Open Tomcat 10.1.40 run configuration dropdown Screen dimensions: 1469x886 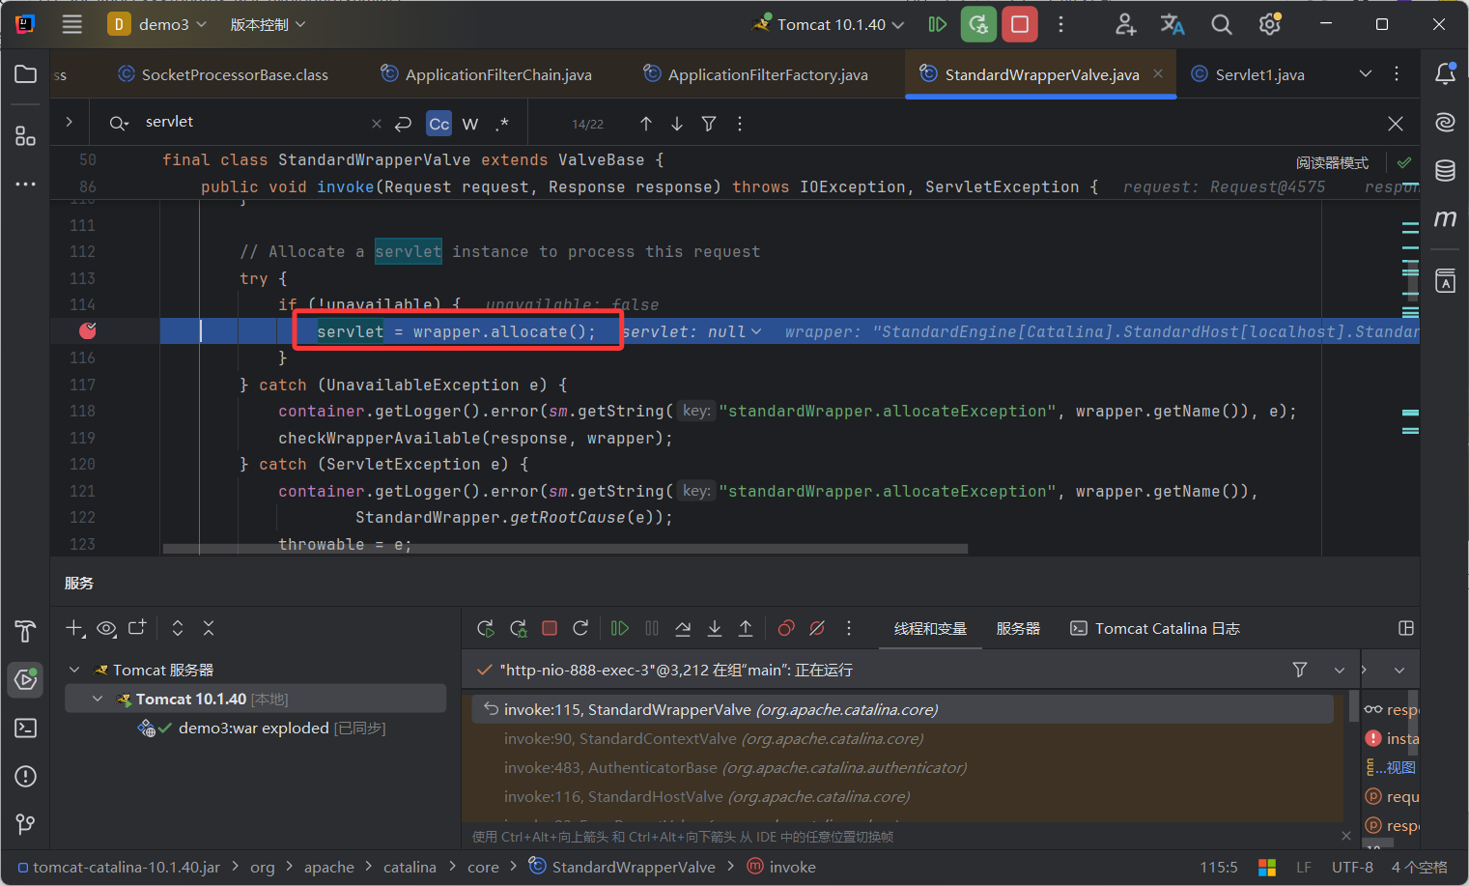(x=831, y=24)
